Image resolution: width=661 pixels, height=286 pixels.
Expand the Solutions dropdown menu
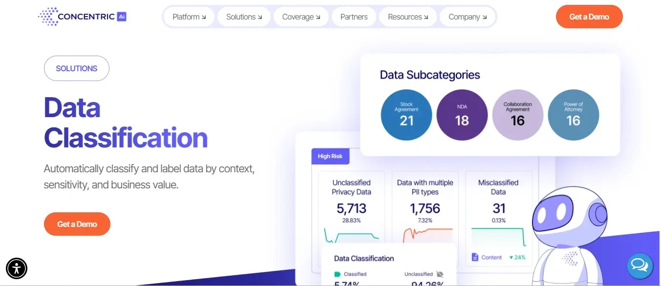244,17
